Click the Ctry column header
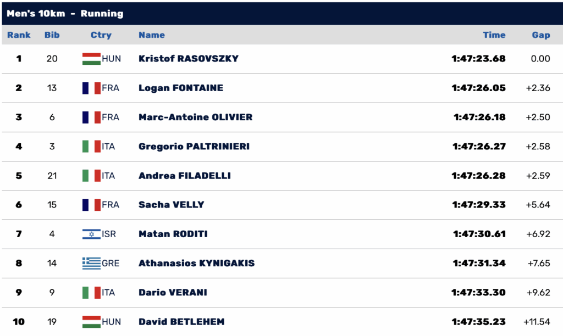This screenshot has height=336, width=563. [x=101, y=35]
